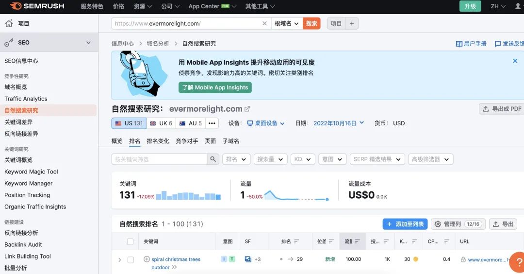Select AU 5 database
The image size is (524, 274).
tap(191, 123)
